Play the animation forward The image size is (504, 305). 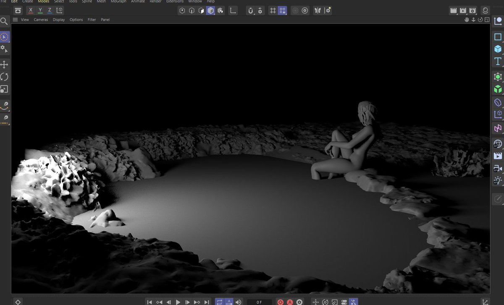tap(178, 302)
